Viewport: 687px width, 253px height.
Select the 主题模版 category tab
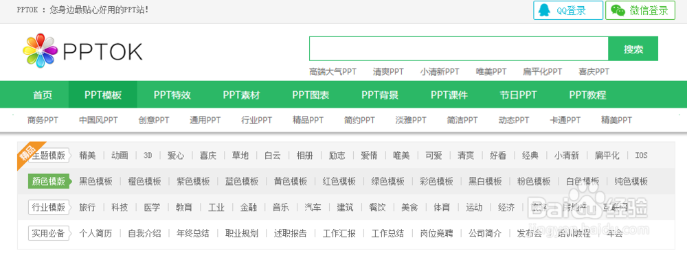pos(49,155)
